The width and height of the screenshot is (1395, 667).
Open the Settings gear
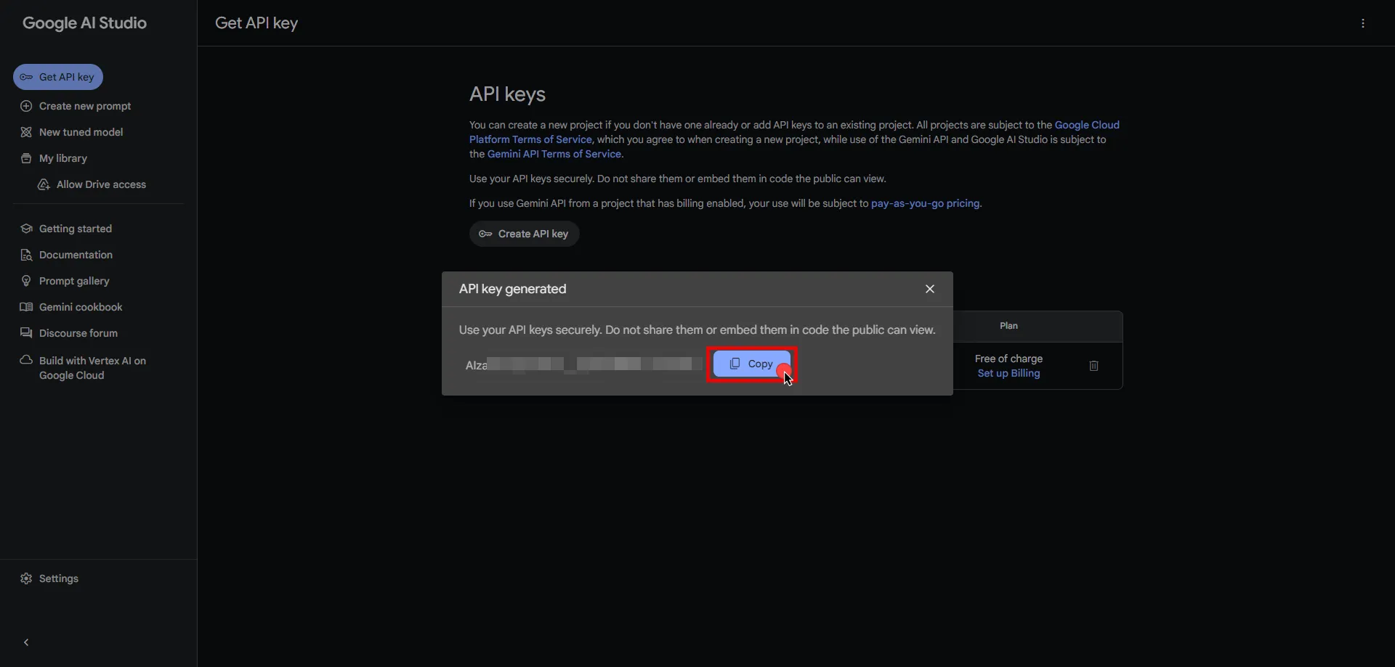point(51,578)
